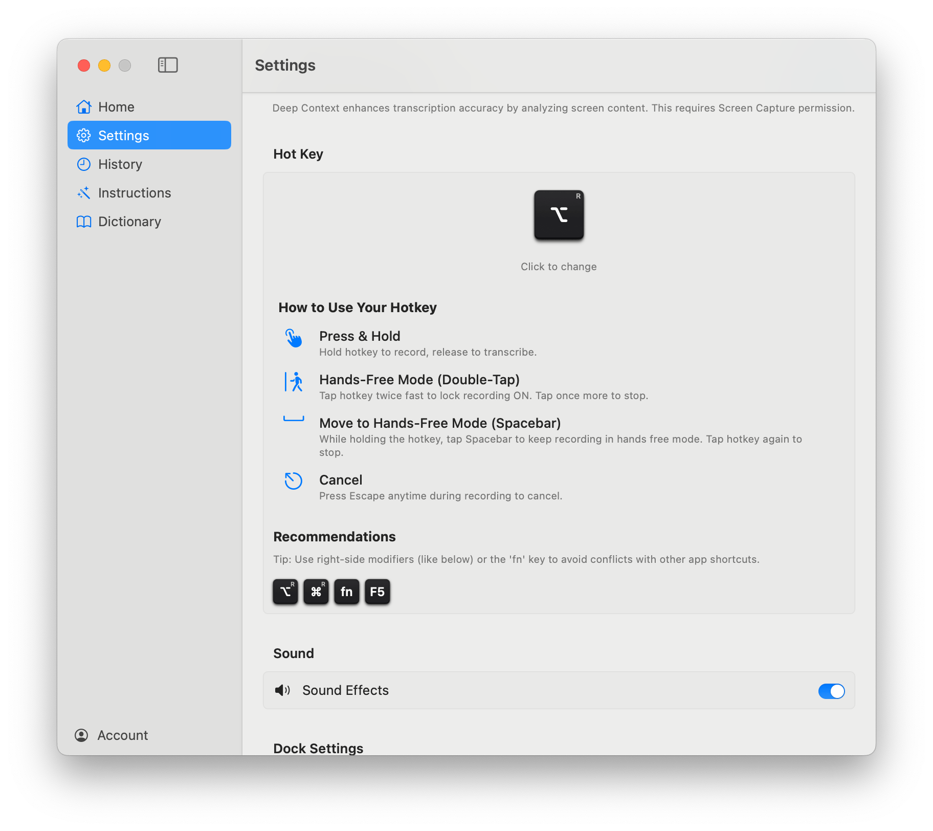Switch to the Dictionary section
This screenshot has height=831, width=933.
[129, 222]
